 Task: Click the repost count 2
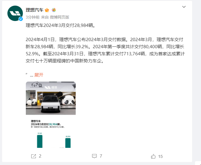(x=40, y=156)
